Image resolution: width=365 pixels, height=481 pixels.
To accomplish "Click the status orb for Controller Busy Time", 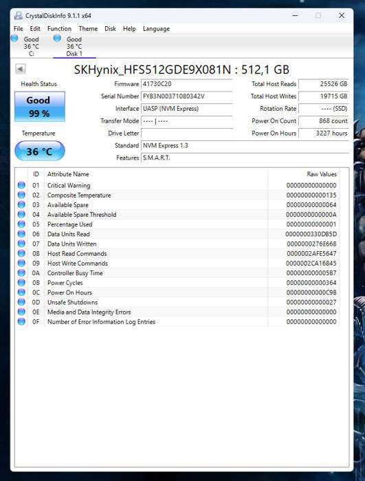I will point(21,273).
